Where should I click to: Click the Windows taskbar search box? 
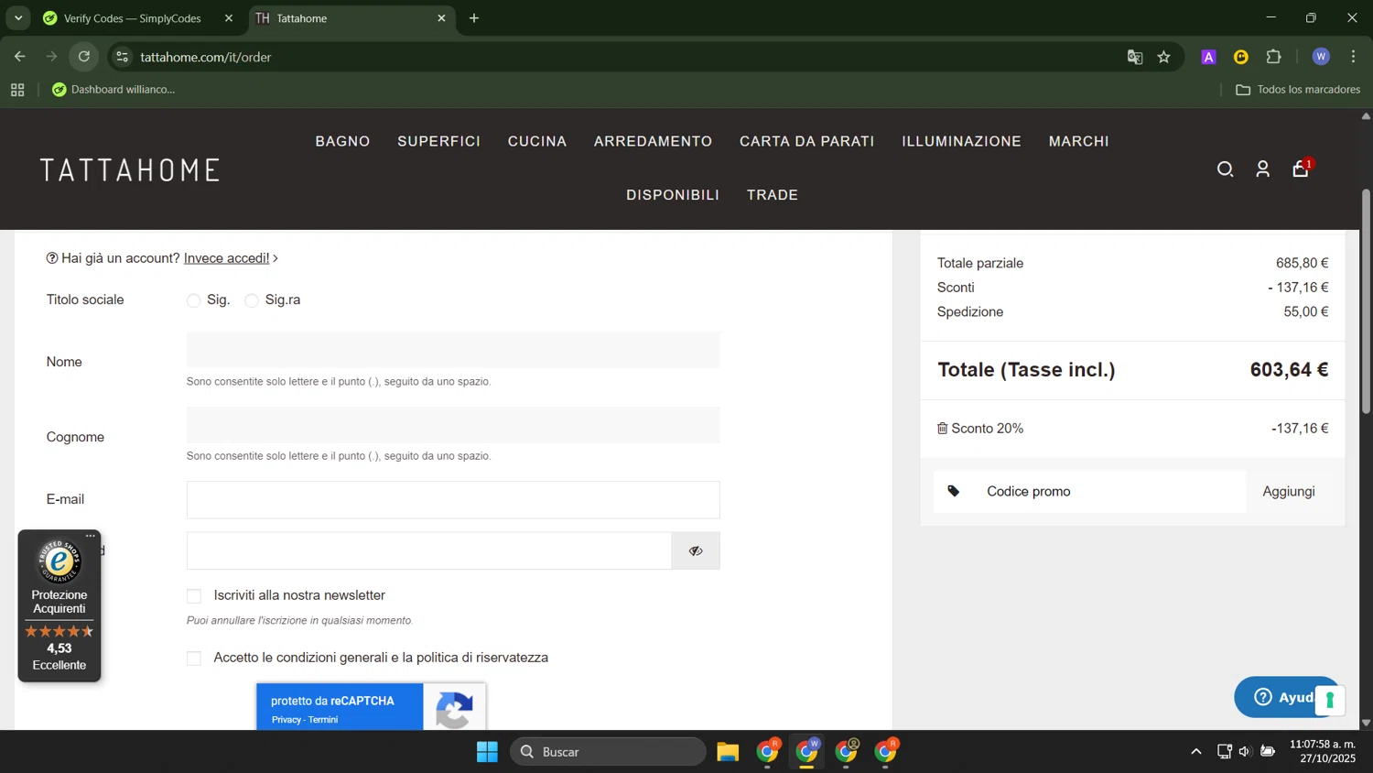tap(608, 752)
